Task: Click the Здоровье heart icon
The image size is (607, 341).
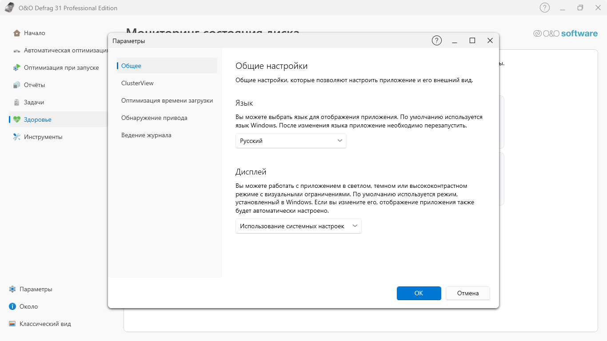Action: (x=17, y=119)
